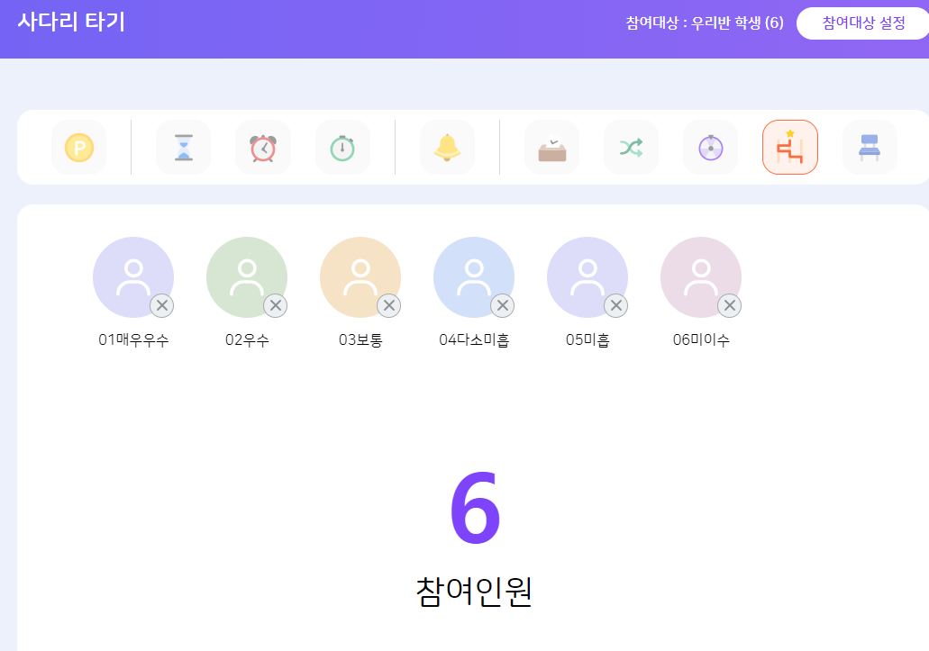Remove participant 05미흡
Viewport: 929px width, 651px height.
(x=616, y=306)
